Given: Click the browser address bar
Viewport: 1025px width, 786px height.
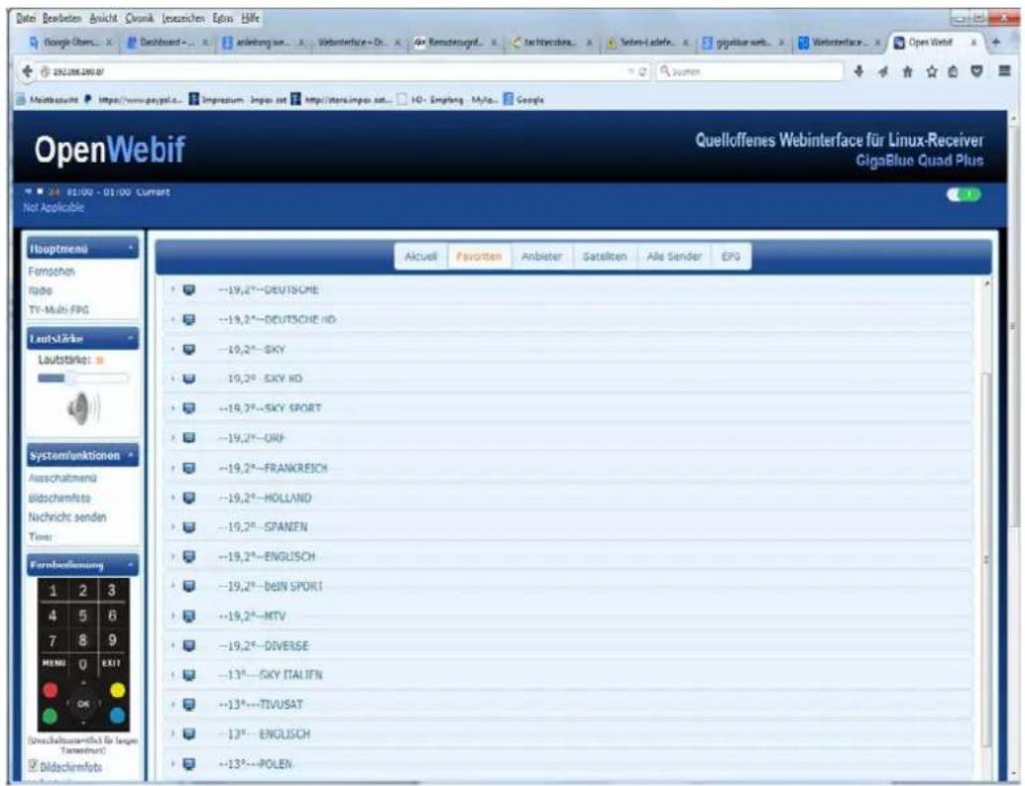Looking at the screenshot, I should 333,71.
